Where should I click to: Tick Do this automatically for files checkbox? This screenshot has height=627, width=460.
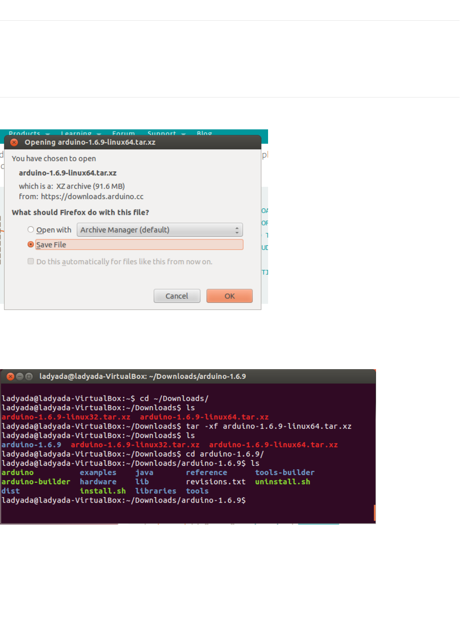tap(30, 262)
